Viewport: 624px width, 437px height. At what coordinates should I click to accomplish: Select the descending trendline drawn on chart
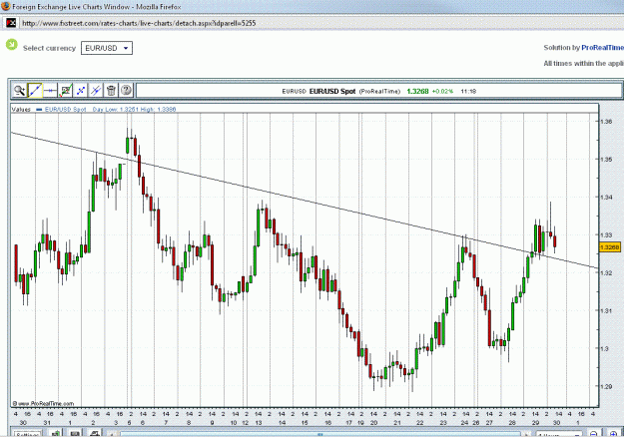(x=305, y=200)
